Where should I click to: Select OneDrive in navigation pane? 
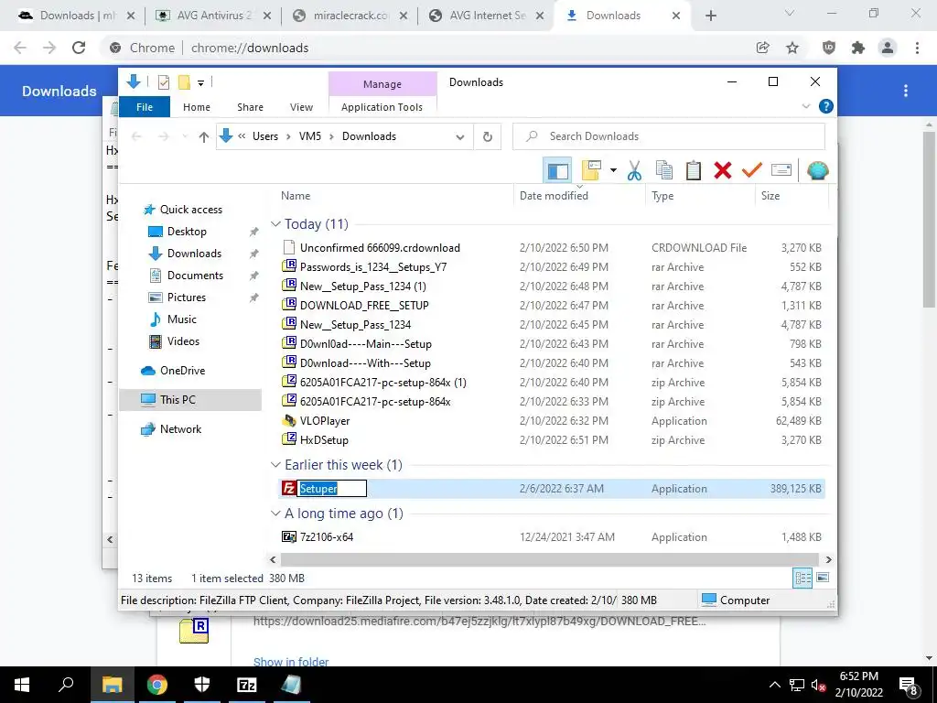182,371
